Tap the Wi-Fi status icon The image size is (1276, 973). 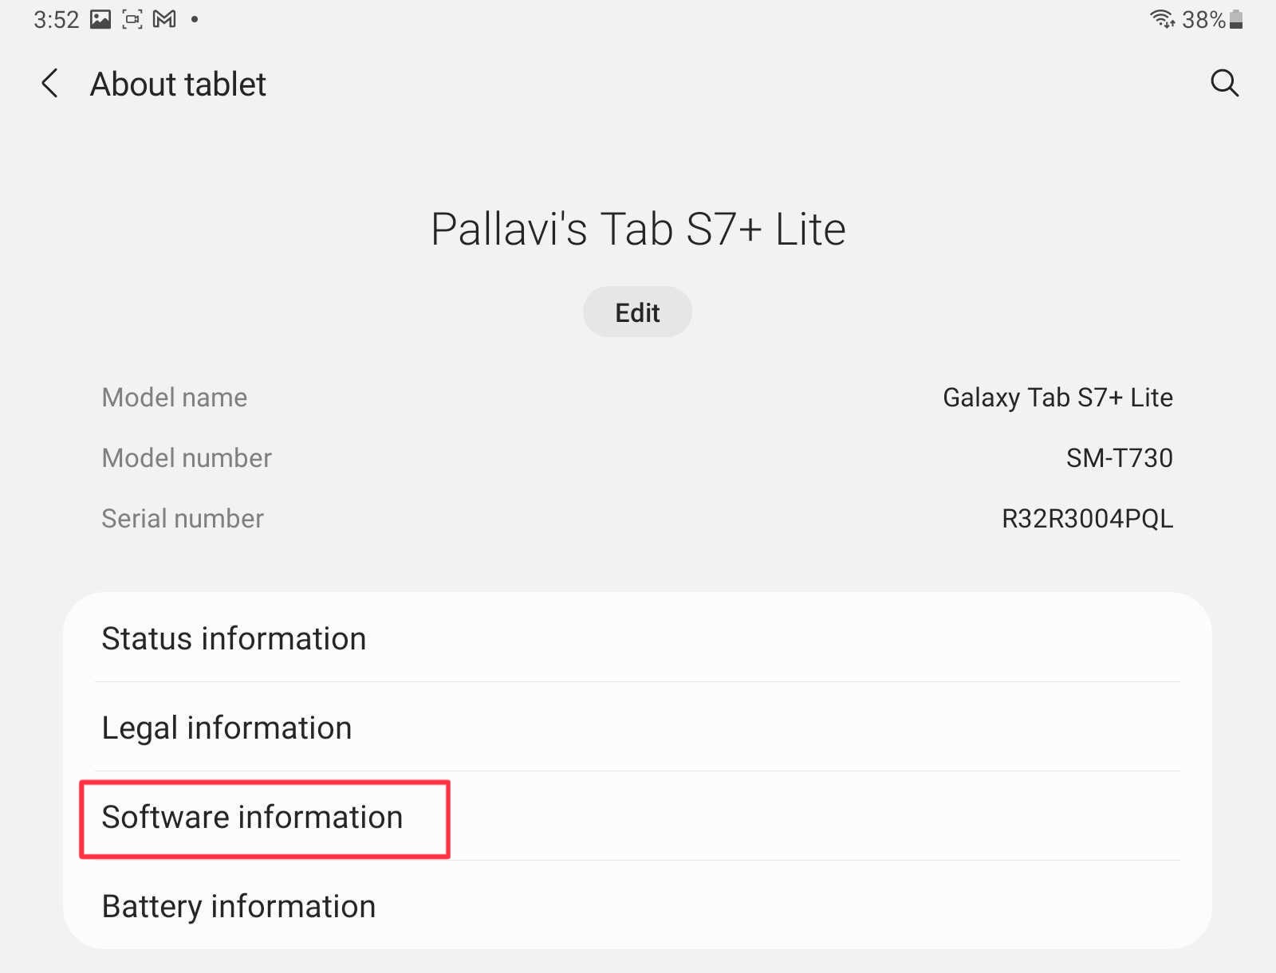point(1163,19)
